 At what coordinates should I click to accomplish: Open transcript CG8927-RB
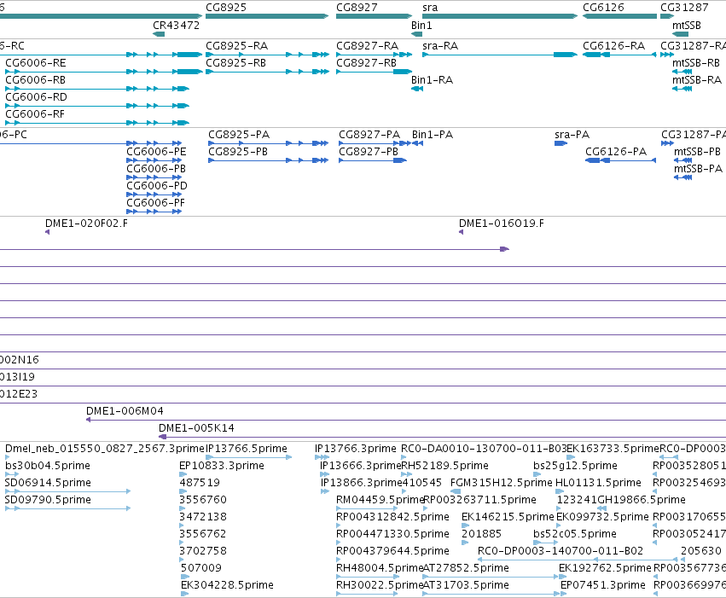point(366,63)
